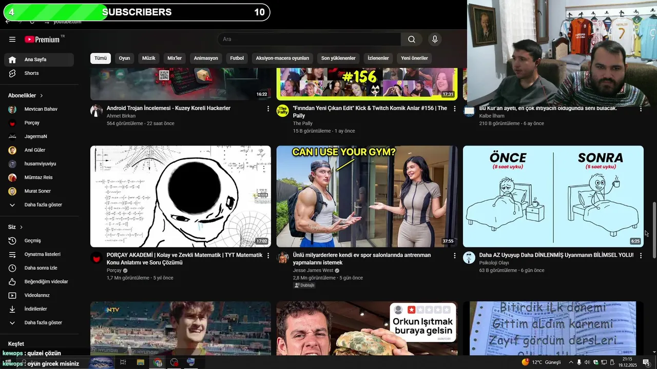
Task: Select the Müzik filter chip
Action: (x=148, y=58)
